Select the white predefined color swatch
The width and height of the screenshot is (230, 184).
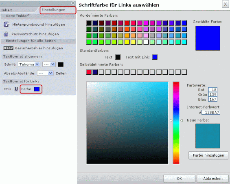[146, 42]
